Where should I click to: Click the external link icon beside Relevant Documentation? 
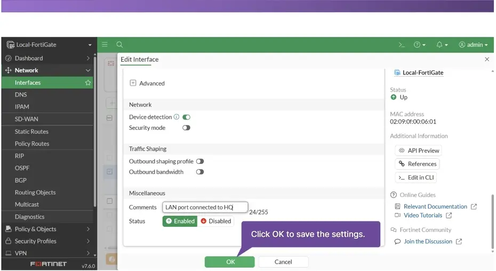click(474, 207)
